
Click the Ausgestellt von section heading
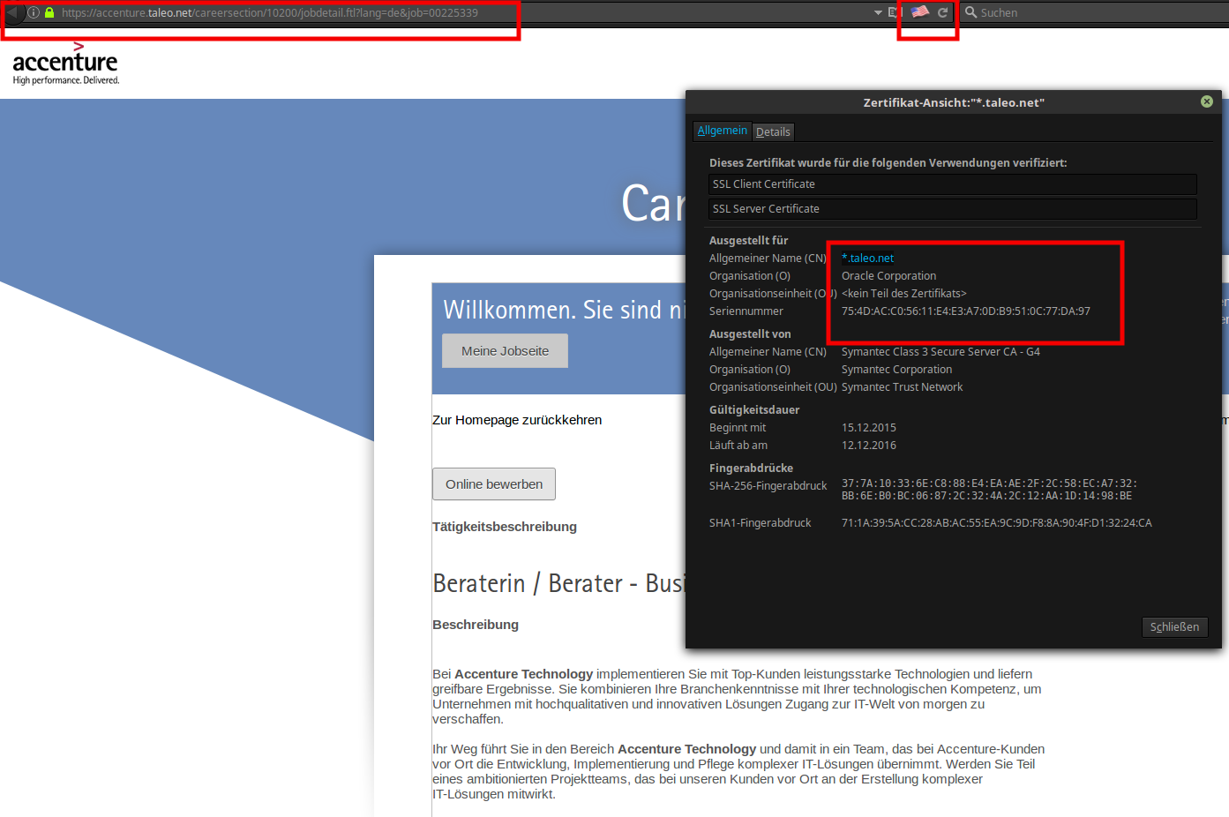tap(750, 334)
